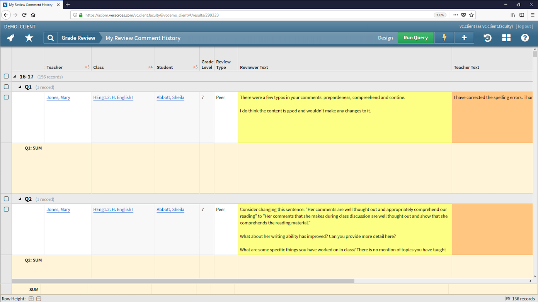Open the student Abbott, Sheila link

[170, 97]
